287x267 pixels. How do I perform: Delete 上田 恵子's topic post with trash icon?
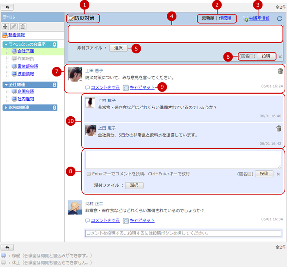(x=280, y=71)
